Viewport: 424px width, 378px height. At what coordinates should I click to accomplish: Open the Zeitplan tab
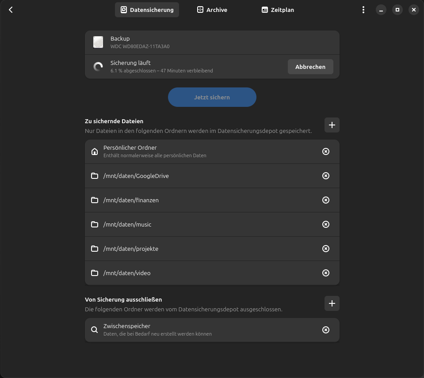278,10
